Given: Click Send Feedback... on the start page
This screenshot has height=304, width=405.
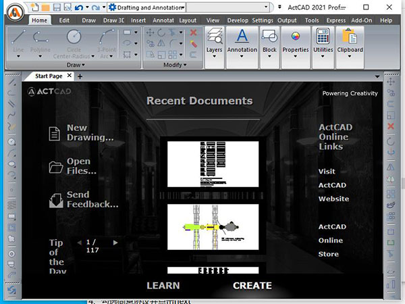Looking at the screenshot, I should pos(84,199).
